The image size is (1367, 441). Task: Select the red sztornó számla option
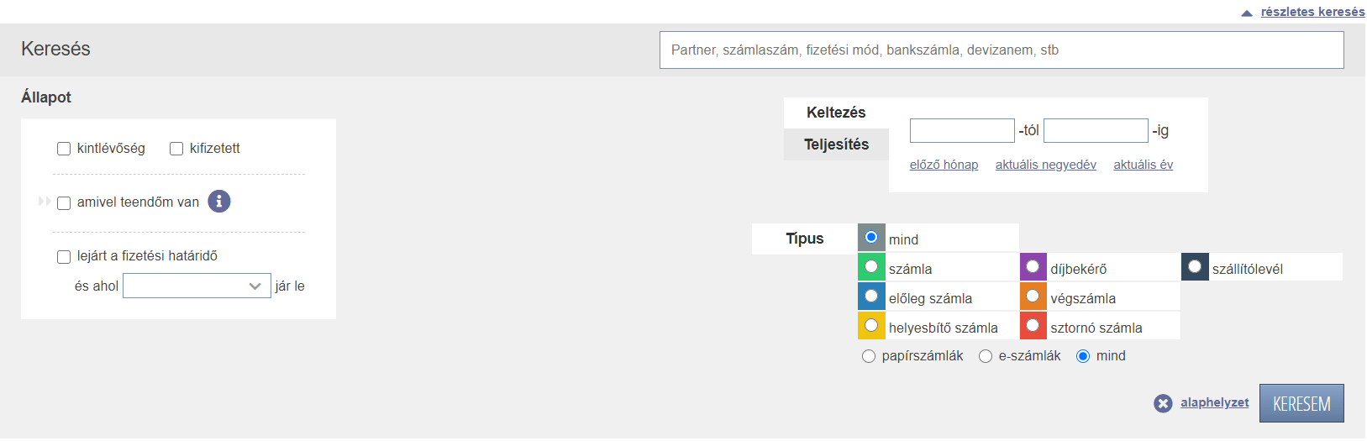(1033, 325)
